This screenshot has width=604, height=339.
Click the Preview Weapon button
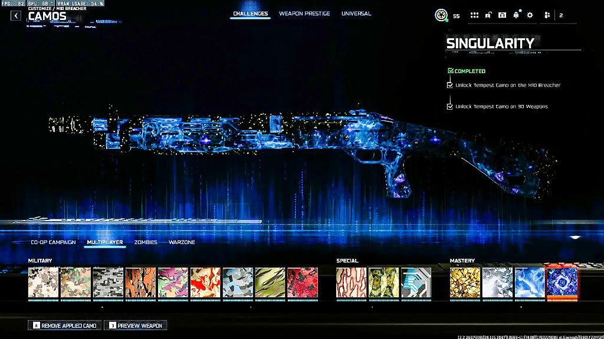click(136, 325)
